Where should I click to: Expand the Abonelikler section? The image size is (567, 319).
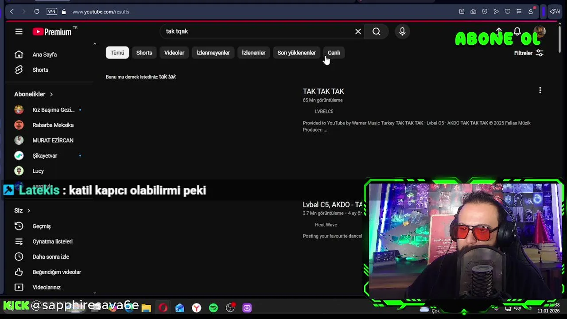pos(34,94)
